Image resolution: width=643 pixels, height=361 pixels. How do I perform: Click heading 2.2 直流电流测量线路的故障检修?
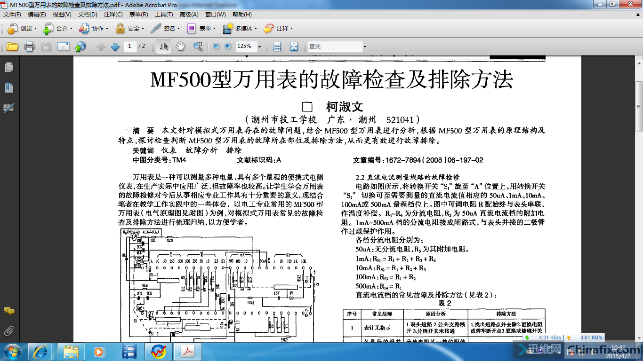point(407,177)
